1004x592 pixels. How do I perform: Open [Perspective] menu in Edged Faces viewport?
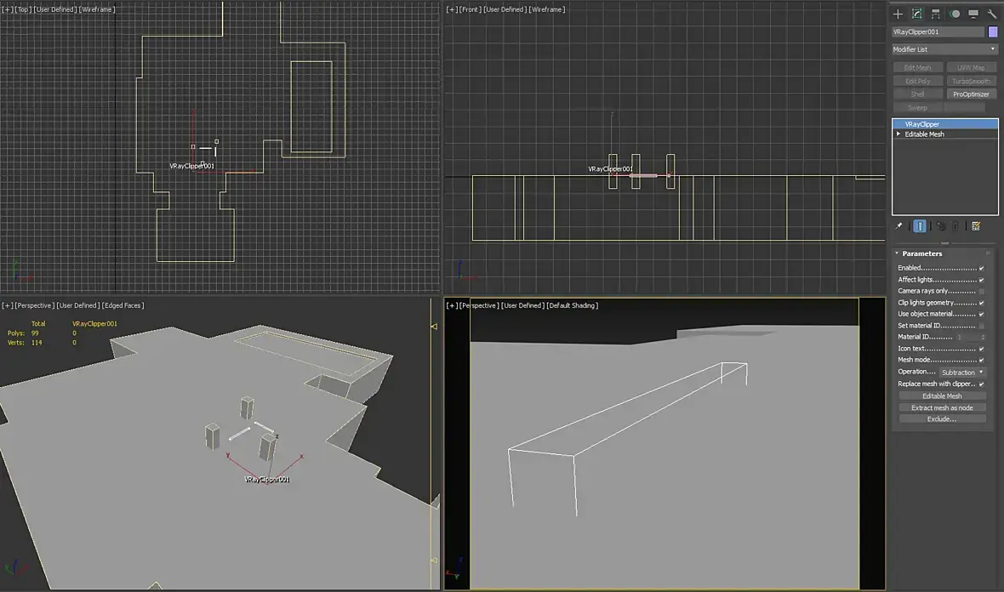coord(35,305)
